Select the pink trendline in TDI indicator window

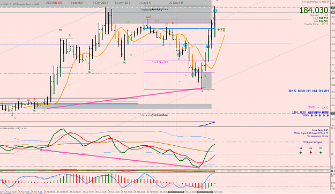pos(120,159)
